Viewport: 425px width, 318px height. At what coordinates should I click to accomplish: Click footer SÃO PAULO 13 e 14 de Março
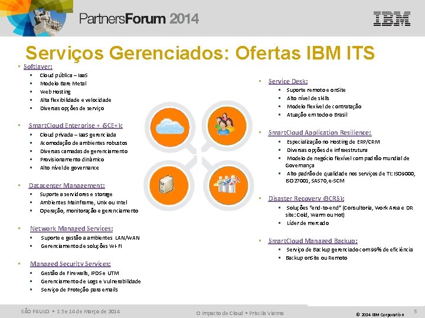coord(70,312)
